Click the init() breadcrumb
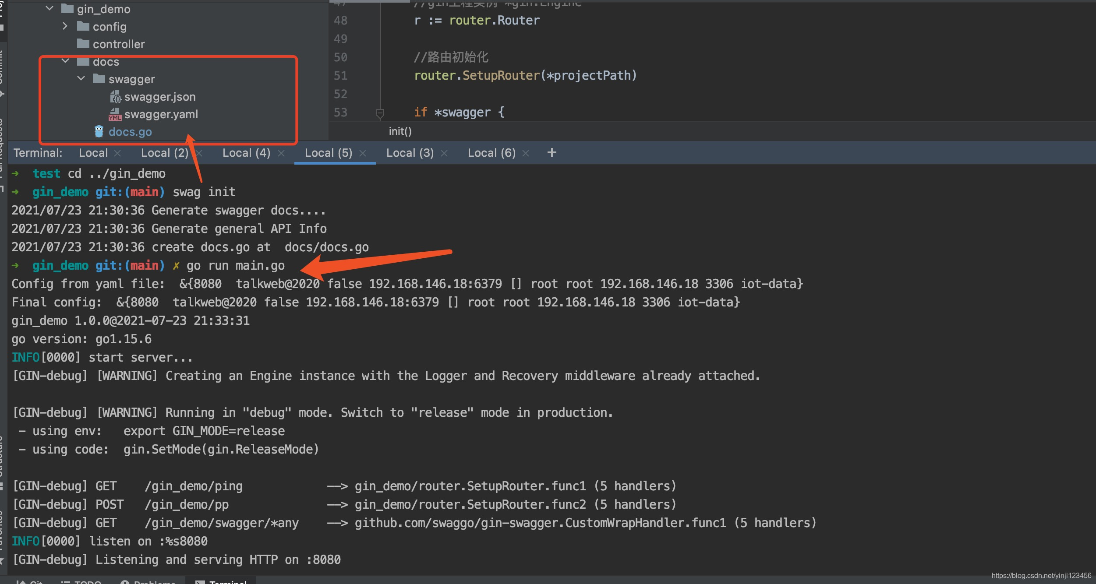Viewport: 1096px width, 584px height. (x=400, y=131)
